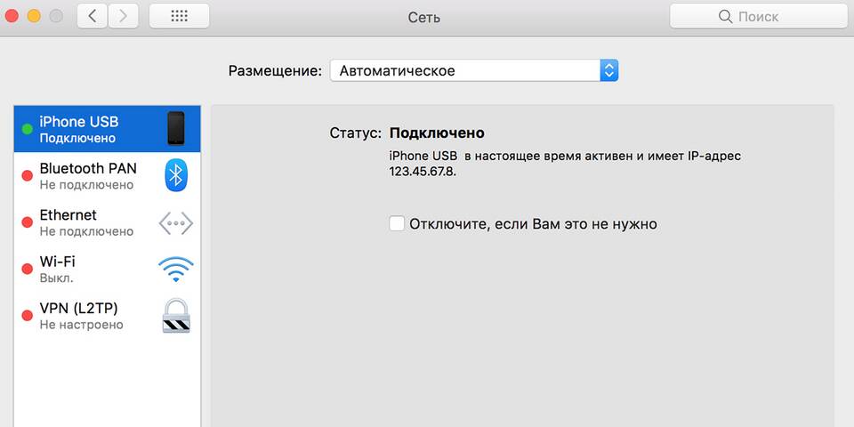The height and width of the screenshot is (427, 854).
Task: Select the Wi-Fi service entry
Action: [108, 270]
